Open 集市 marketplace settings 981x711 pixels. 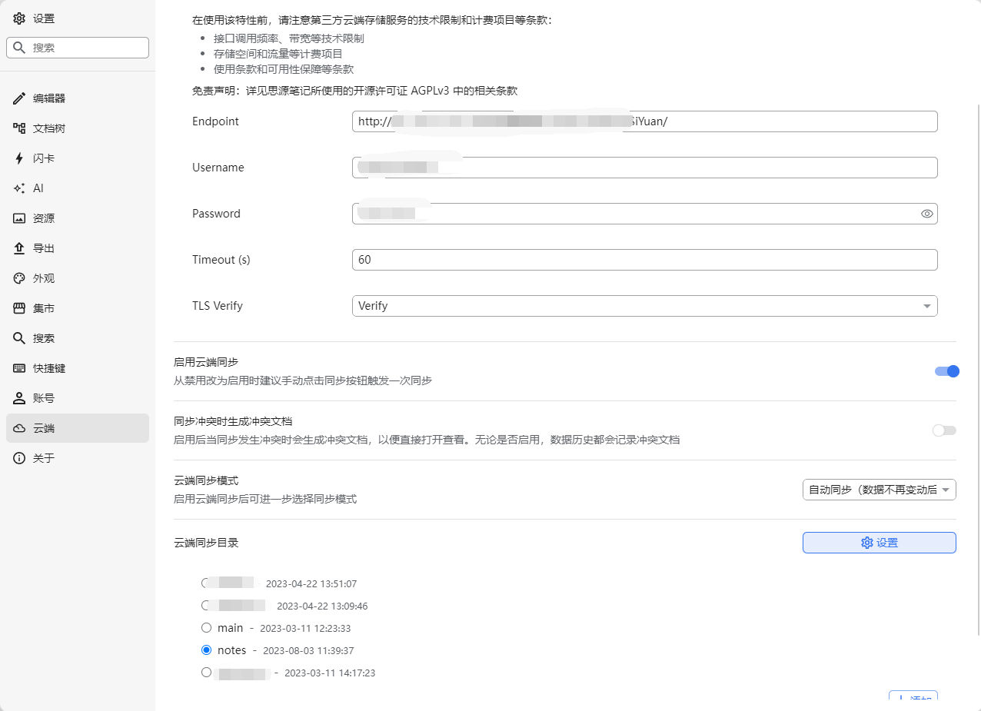(19, 307)
